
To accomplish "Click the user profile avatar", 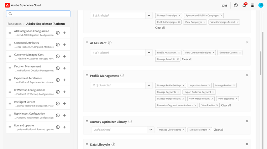I will pyautogui.click(x=261, y=5).
